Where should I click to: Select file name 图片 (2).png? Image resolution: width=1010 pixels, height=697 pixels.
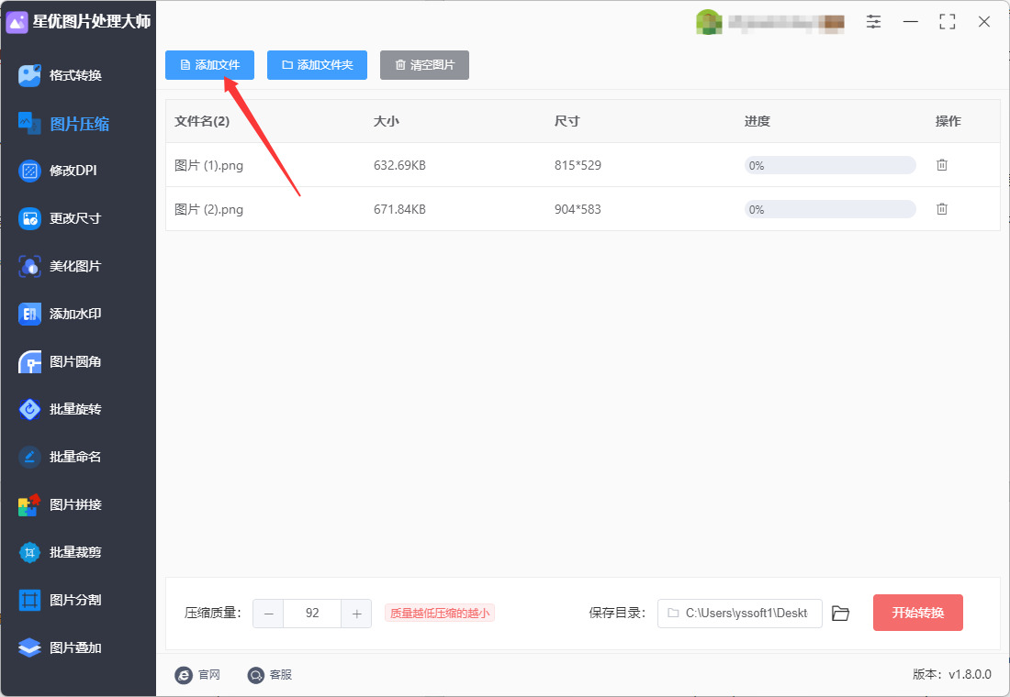pyautogui.click(x=208, y=209)
